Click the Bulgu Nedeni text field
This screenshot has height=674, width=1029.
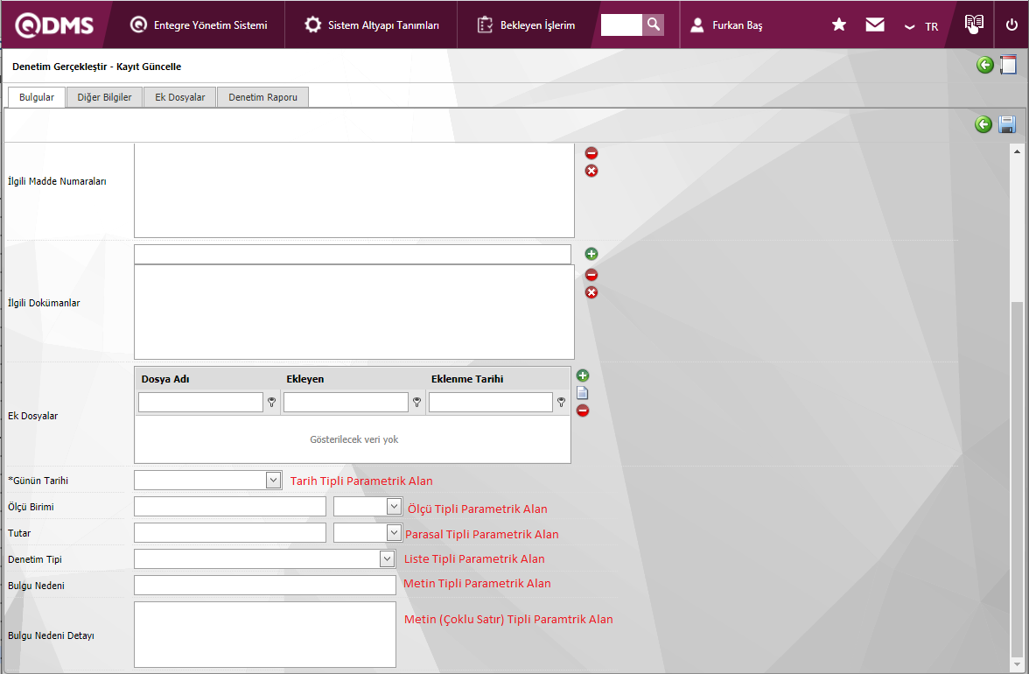(x=265, y=586)
